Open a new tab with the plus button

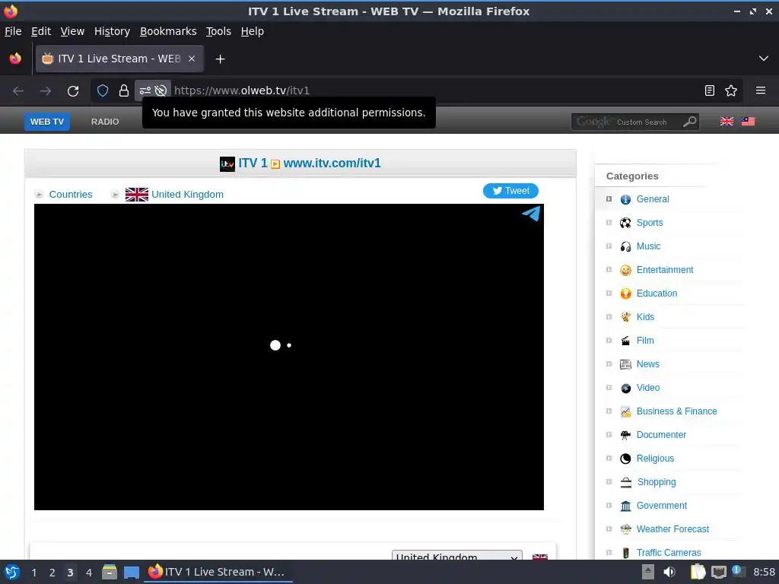[220, 59]
